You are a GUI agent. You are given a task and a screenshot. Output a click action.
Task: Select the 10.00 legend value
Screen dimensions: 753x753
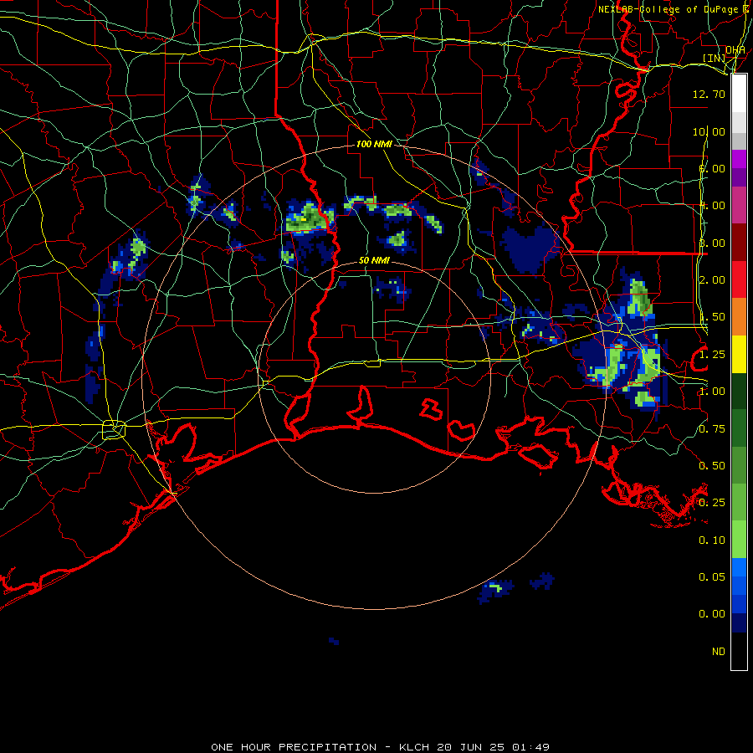[709, 131]
